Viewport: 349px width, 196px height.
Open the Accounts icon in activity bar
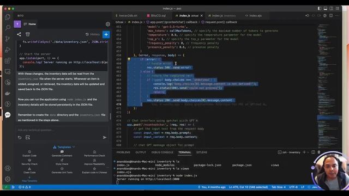click(x=8, y=168)
